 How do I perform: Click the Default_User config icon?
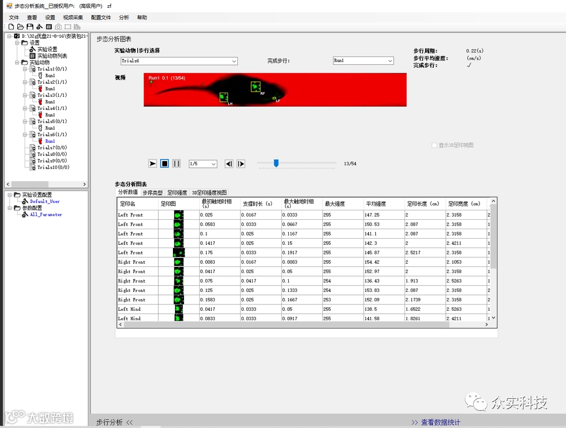pos(25,201)
